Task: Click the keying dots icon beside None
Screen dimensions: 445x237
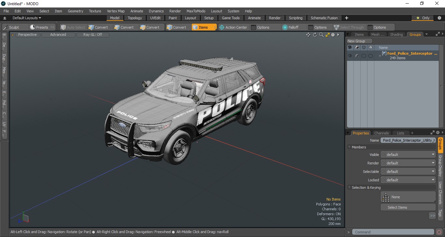Action: pos(386,197)
